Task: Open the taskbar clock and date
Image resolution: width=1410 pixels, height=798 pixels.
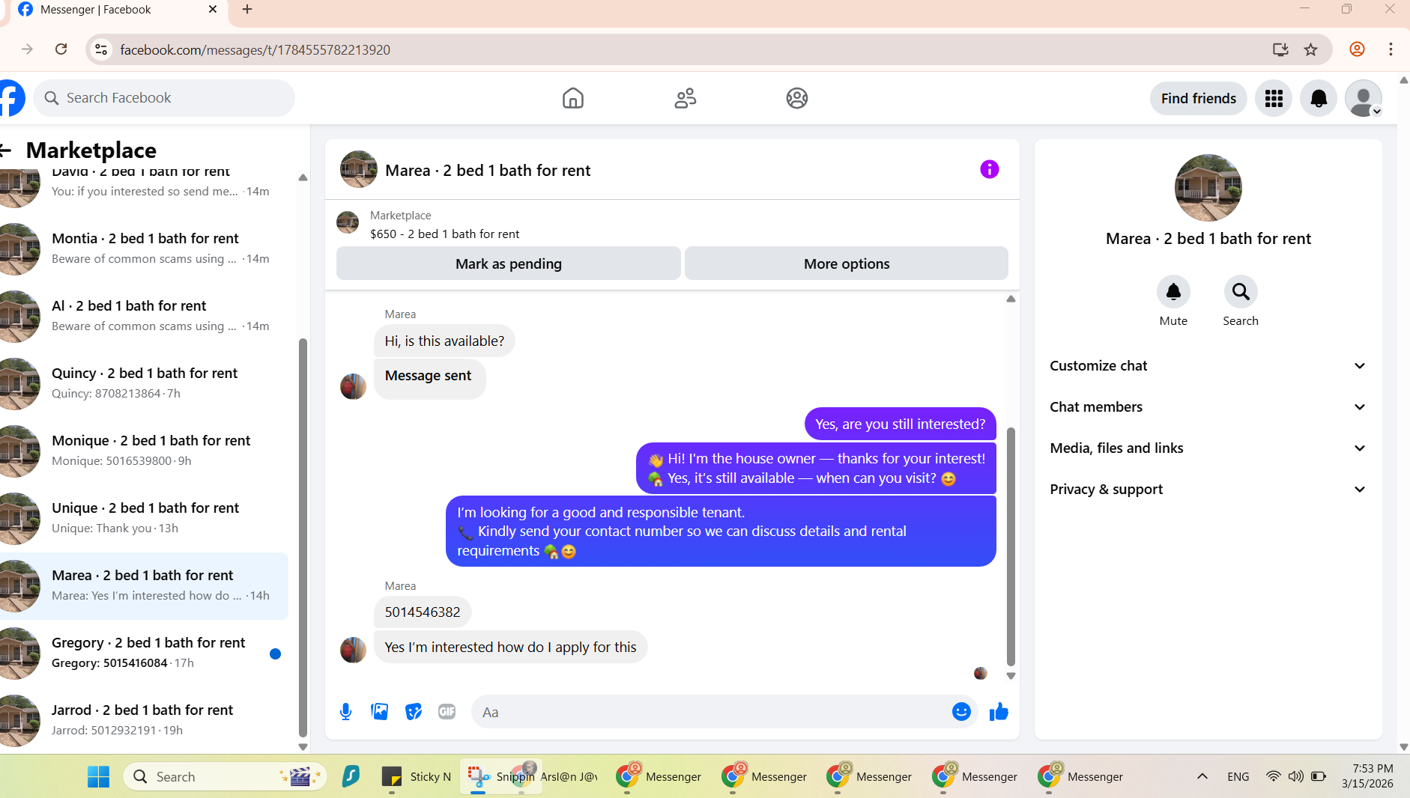Action: click(1367, 776)
